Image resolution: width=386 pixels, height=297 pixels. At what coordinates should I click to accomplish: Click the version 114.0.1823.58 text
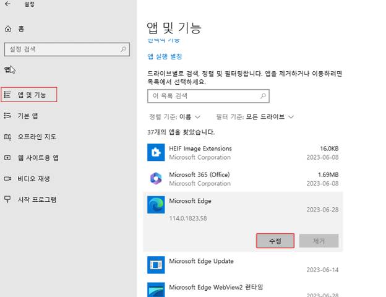[188, 218]
